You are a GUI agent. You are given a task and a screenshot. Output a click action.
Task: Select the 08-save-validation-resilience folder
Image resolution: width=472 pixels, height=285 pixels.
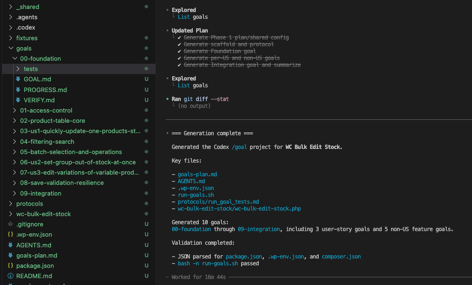[x=62, y=183]
